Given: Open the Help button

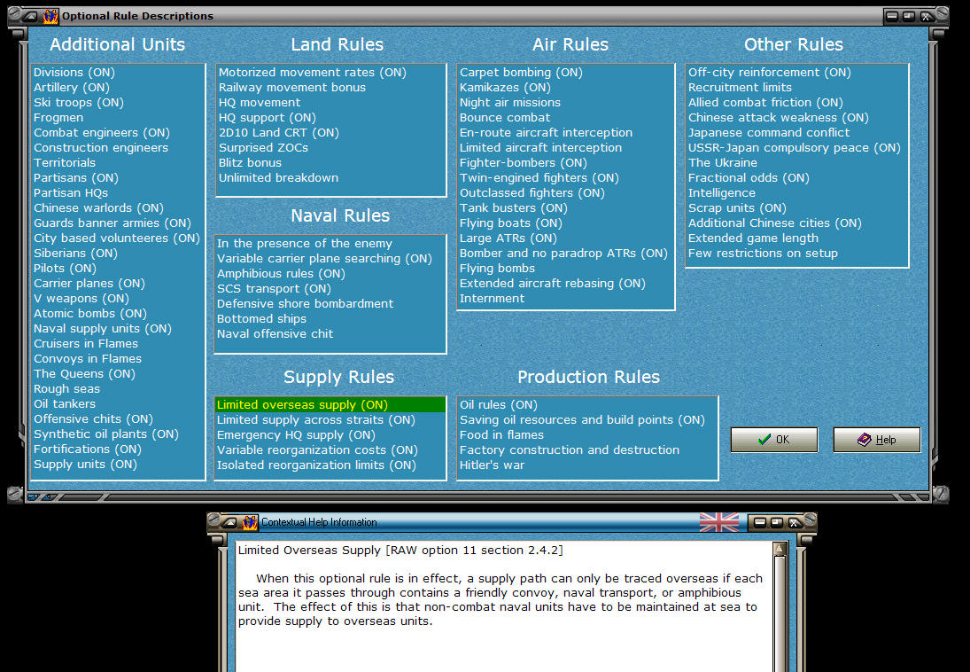Looking at the screenshot, I should (x=877, y=440).
